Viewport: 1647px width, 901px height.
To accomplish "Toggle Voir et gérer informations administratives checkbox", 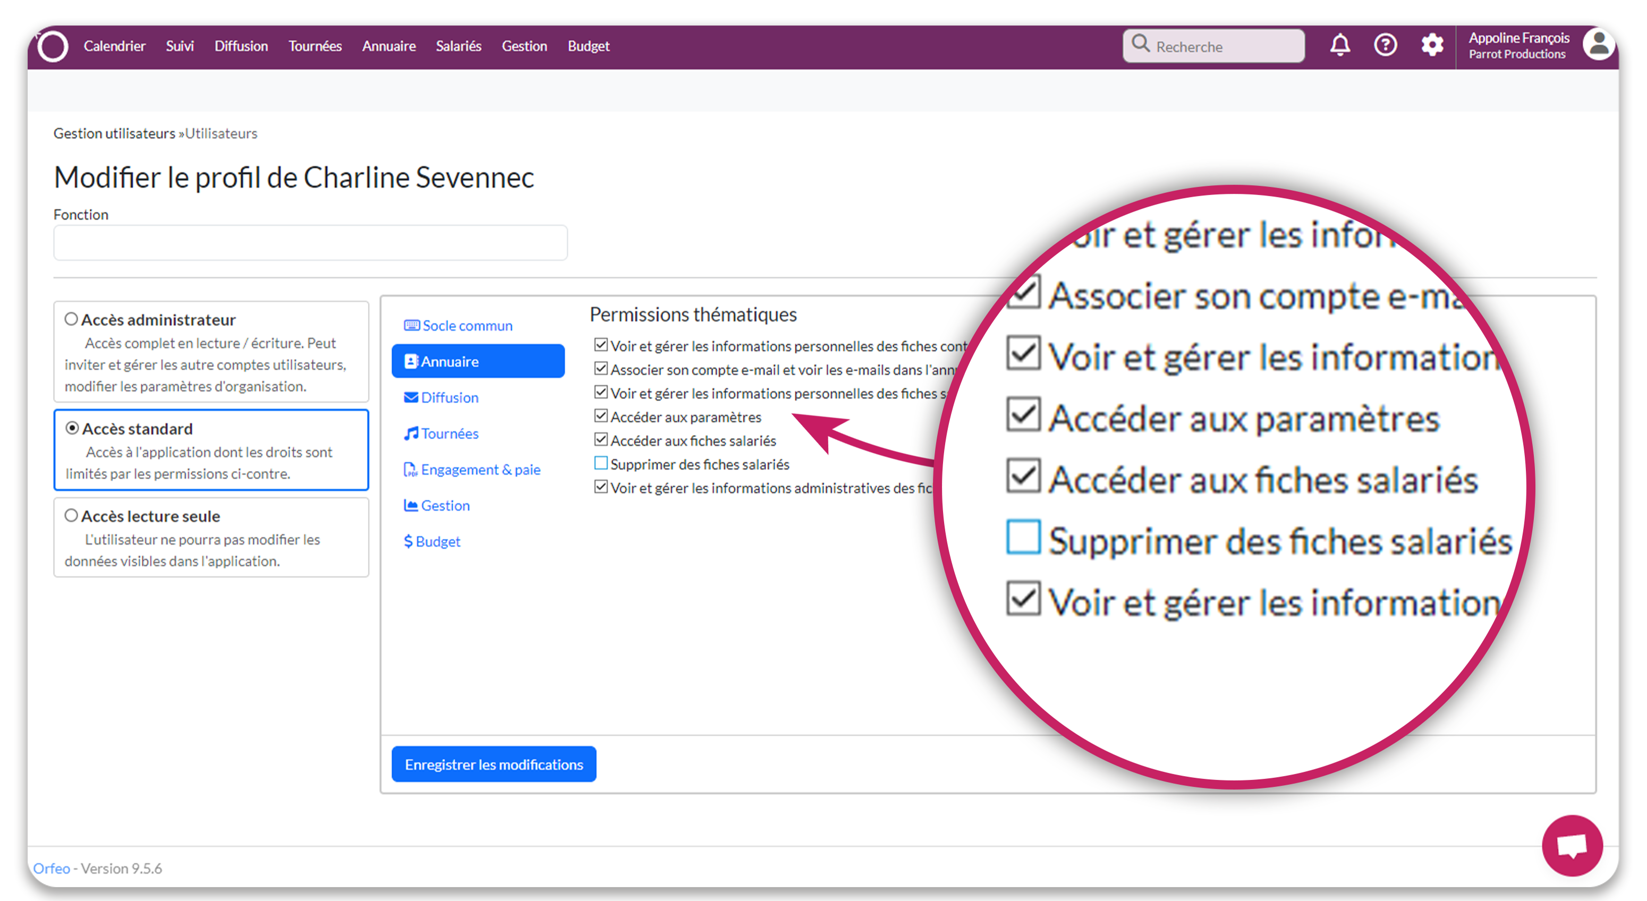I will [x=600, y=487].
